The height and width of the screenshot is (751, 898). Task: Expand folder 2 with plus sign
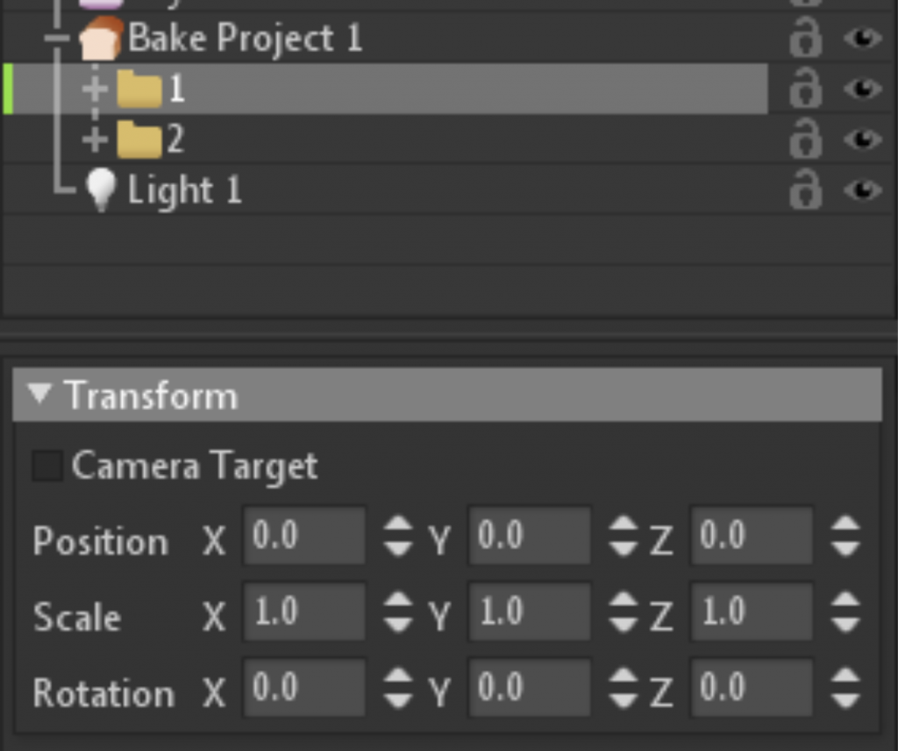(x=95, y=139)
